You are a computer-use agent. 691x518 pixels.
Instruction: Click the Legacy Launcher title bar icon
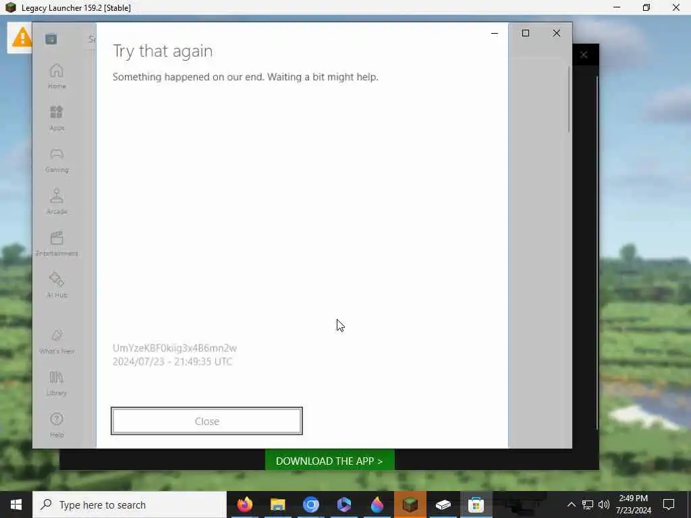pyautogui.click(x=10, y=7)
